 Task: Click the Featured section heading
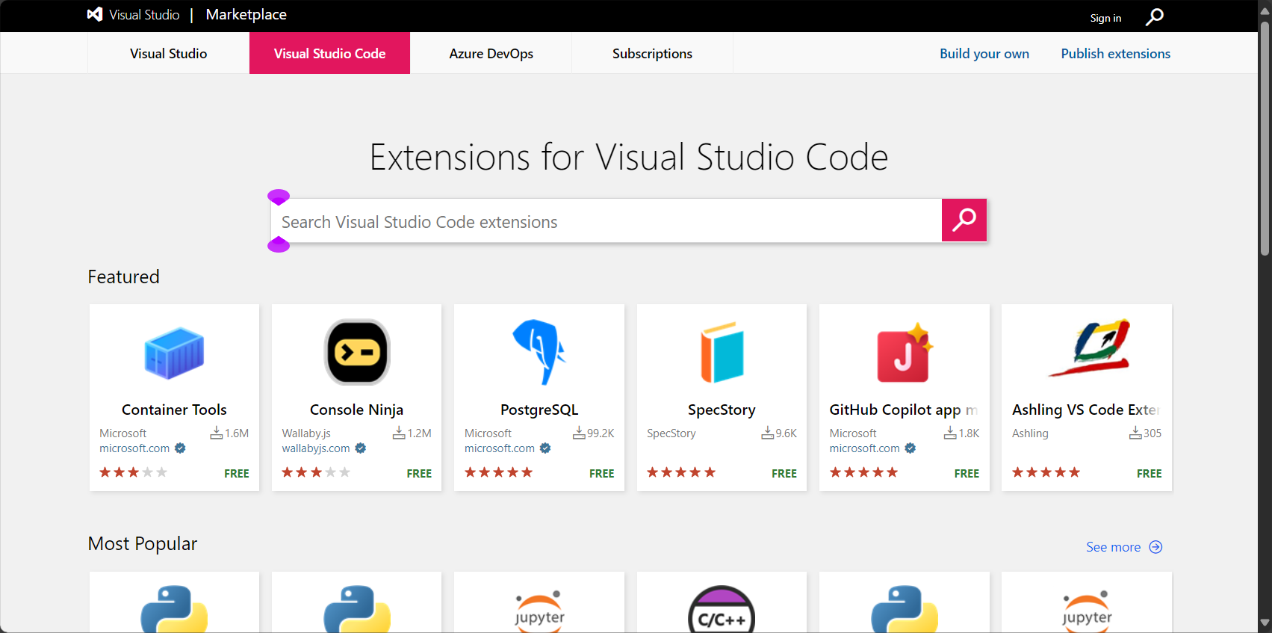[123, 277]
